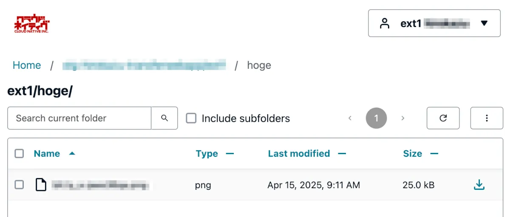Download the png file
The image size is (510, 217).
(x=479, y=185)
